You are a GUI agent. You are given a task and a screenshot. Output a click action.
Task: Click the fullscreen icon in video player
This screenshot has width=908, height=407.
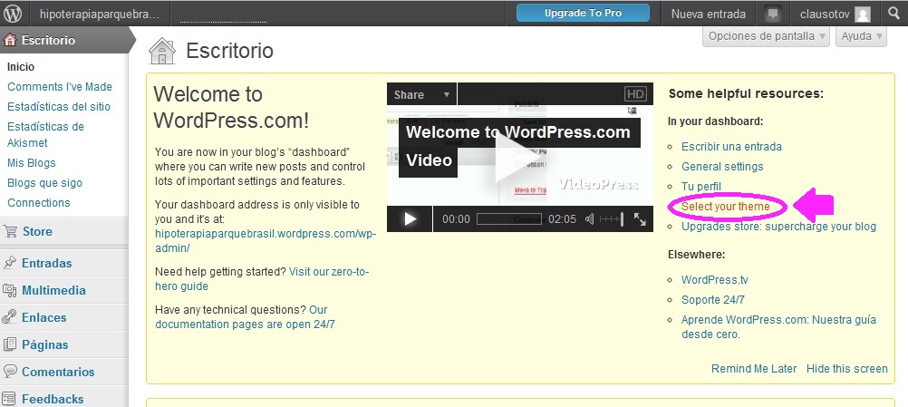click(640, 218)
